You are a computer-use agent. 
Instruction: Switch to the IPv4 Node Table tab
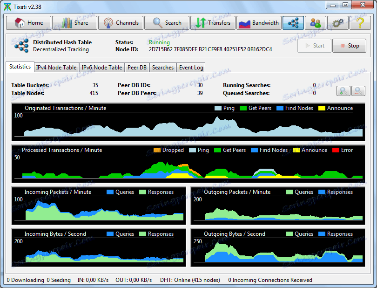(x=56, y=68)
